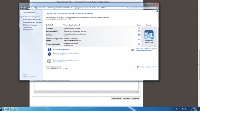Click the shield icon beside Visuele effecten aanpassen
This screenshot has width=225, height=126.
pos(22,17)
